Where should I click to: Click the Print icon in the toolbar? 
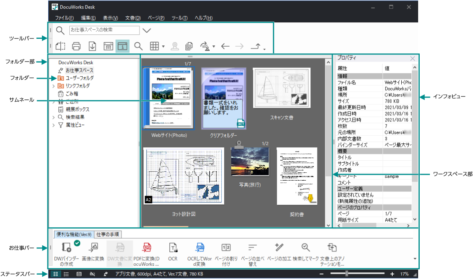click(76, 46)
